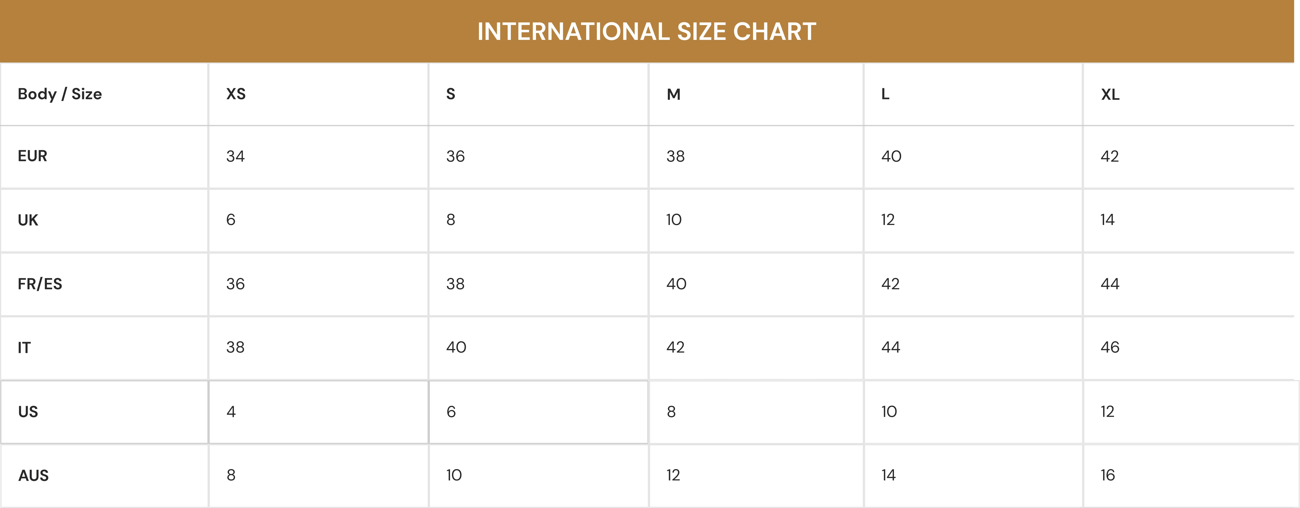Select the FR/ES row label

click(x=40, y=284)
